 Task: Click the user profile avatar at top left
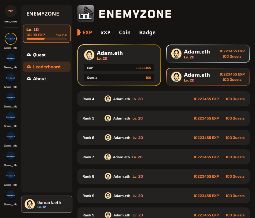point(11,11)
